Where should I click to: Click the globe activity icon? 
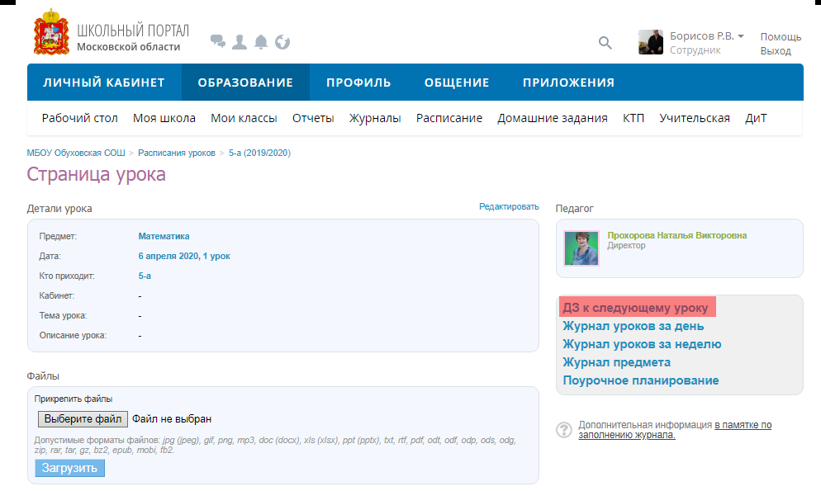point(282,42)
